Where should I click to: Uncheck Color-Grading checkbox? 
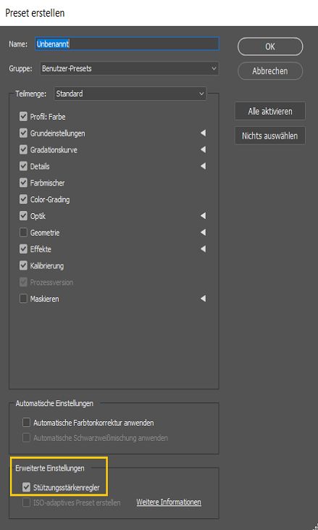[23, 199]
